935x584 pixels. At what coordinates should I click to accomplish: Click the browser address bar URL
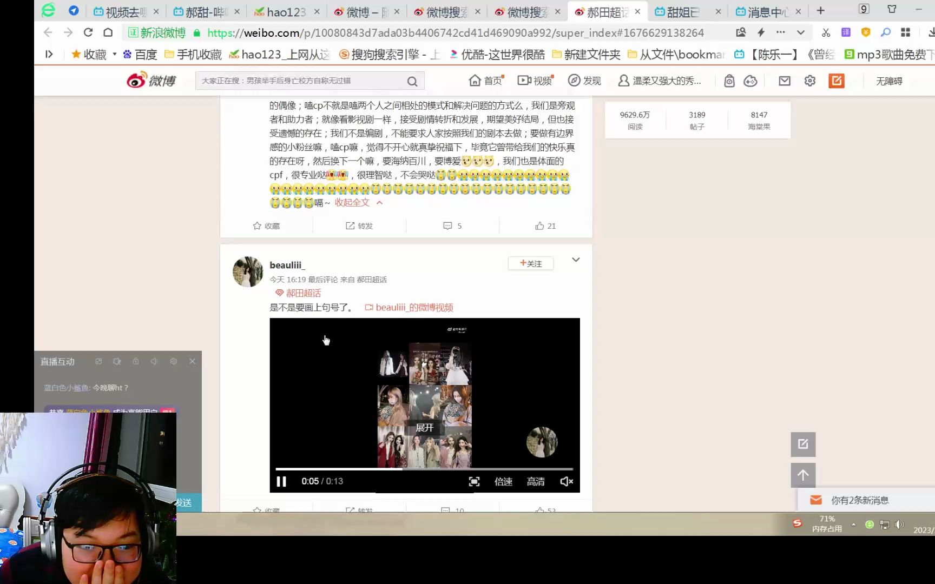pyautogui.click(x=456, y=32)
